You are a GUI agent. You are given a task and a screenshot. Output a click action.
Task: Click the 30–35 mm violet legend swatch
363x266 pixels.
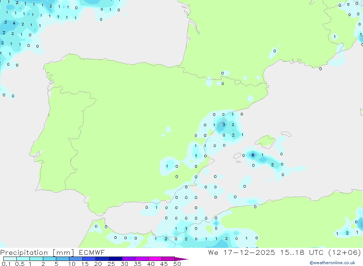click(129, 259)
